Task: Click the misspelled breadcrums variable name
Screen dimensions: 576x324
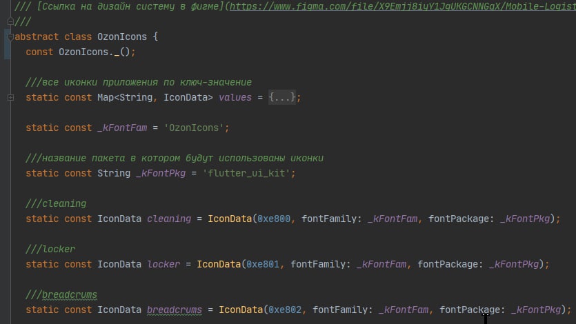Action: click(175, 310)
